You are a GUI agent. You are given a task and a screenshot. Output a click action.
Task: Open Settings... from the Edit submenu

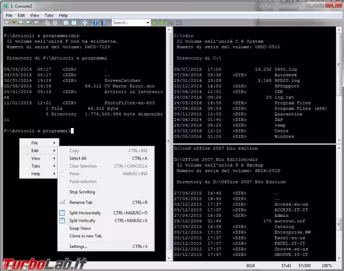[78, 246]
